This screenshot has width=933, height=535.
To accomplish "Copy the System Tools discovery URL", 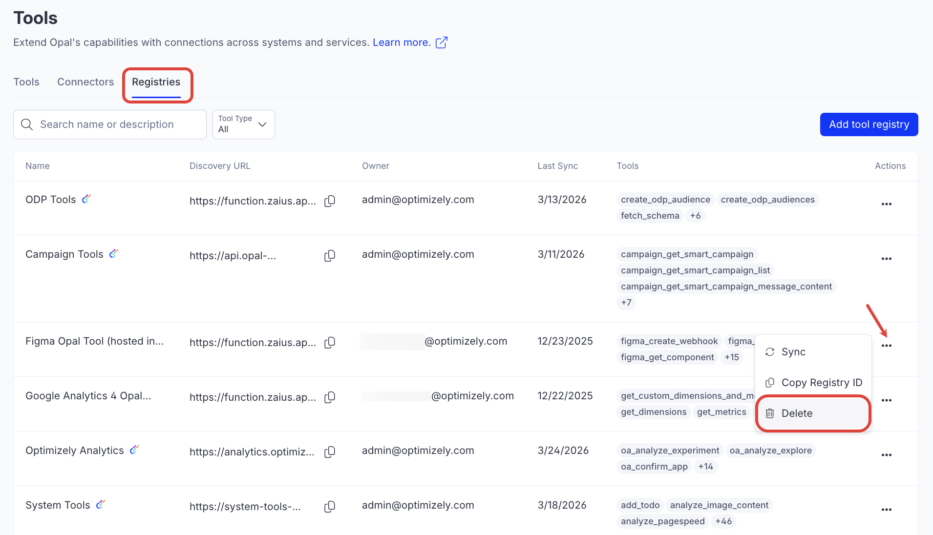I will coord(330,507).
